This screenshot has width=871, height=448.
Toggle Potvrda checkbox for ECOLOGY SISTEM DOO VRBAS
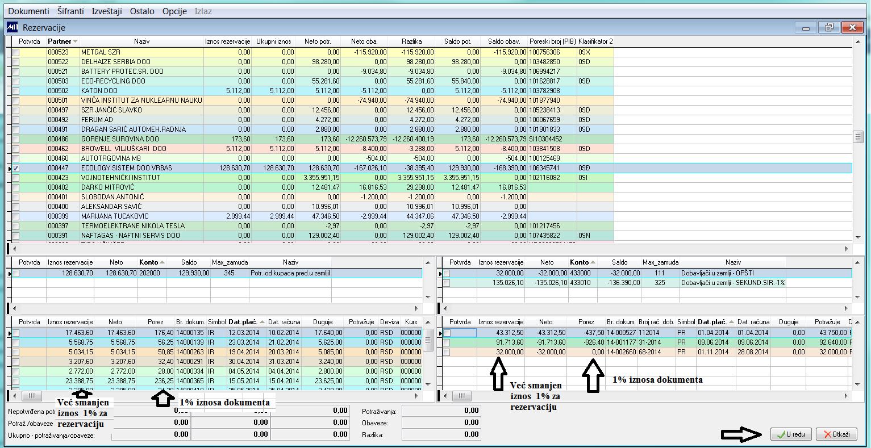[16, 168]
